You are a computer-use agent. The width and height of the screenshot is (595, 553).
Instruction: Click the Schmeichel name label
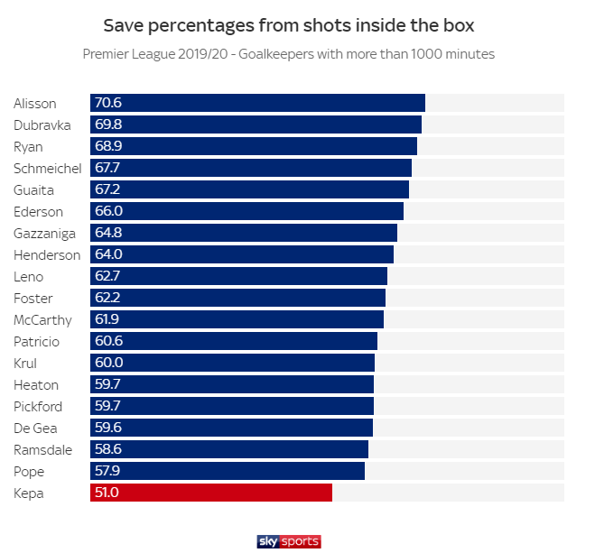click(x=48, y=168)
